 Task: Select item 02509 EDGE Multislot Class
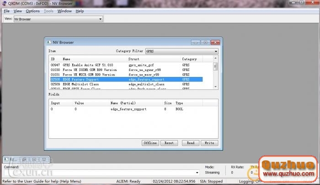[x=126, y=84]
